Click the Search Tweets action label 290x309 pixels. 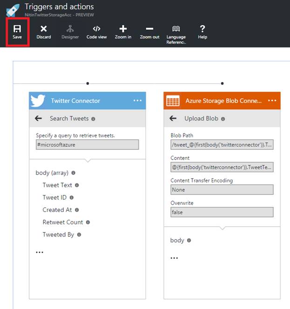point(69,119)
